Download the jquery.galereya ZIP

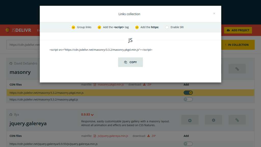154,136
